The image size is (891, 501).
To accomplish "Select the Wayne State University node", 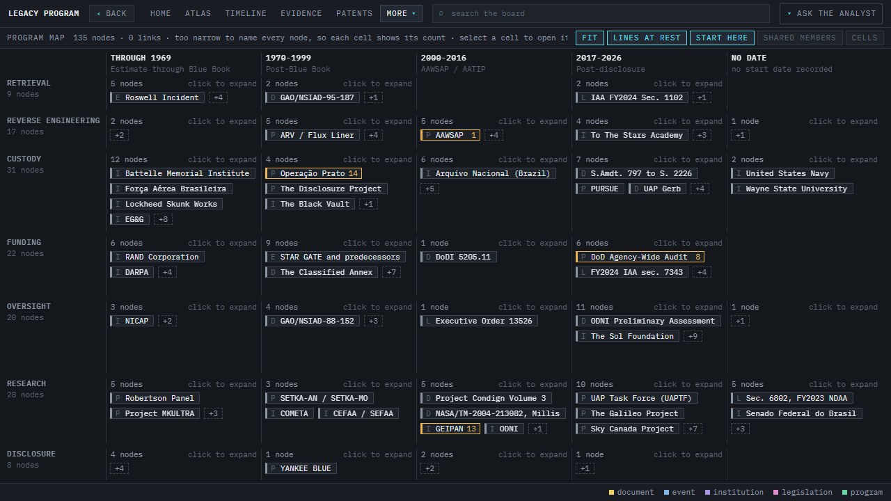I will pyautogui.click(x=792, y=189).
